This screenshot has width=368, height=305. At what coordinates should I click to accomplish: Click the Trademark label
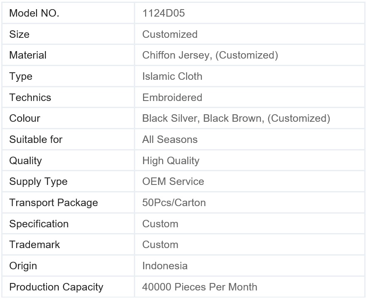point(35,245)
